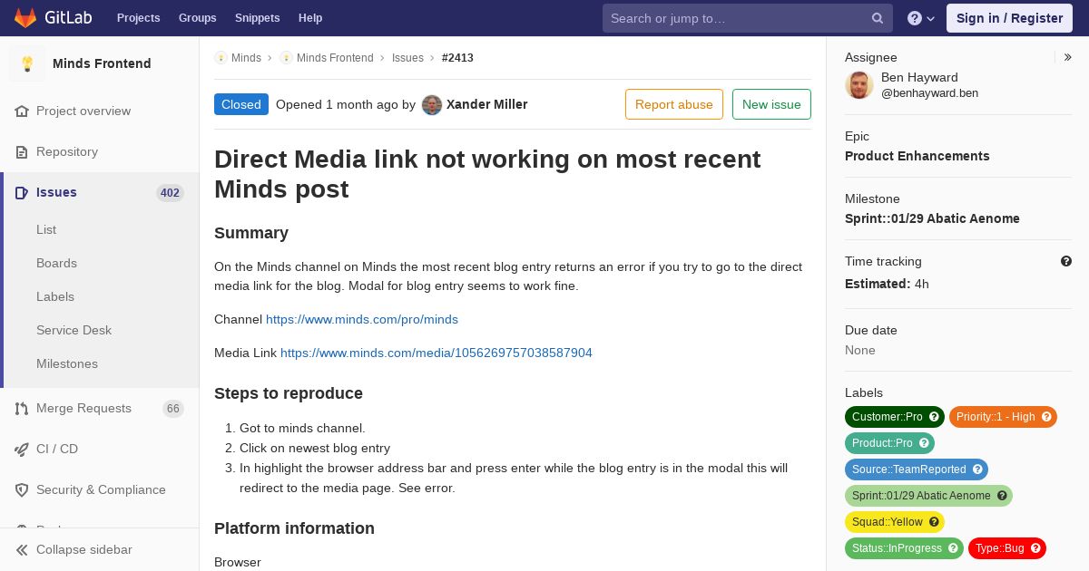Open the minds.com/pro/minds channel link
The width and height of the screenshot is (1089, 571).
[x=362, y=320]
